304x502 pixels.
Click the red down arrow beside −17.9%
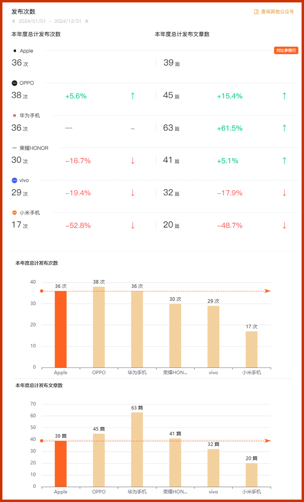coord(284,193)
